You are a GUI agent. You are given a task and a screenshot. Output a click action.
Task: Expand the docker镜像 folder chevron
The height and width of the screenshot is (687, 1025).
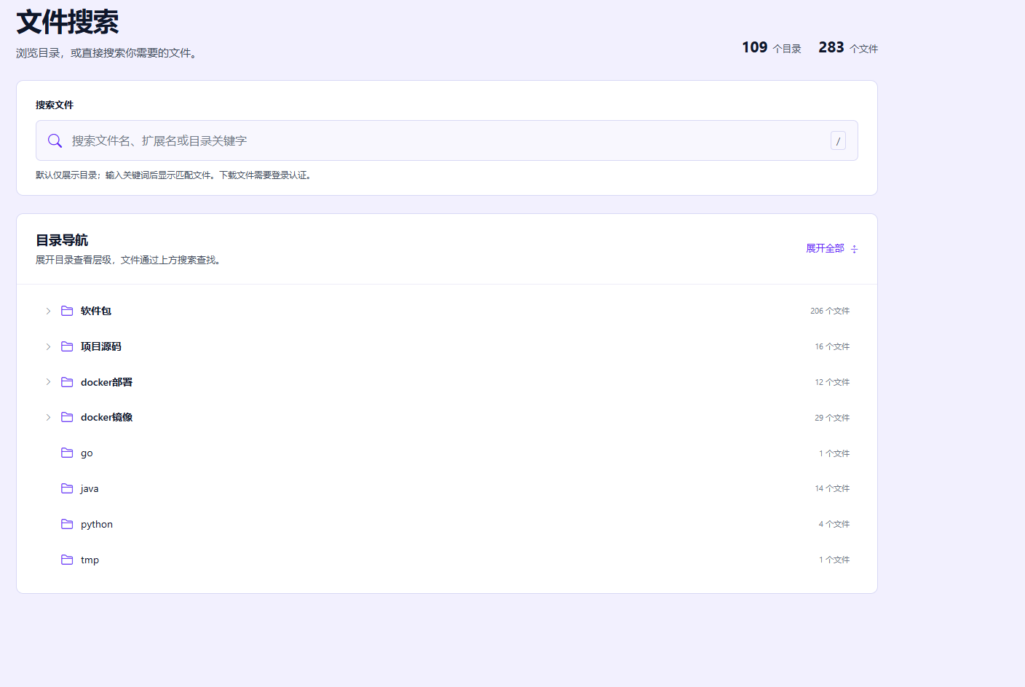[x=48, y=417]
